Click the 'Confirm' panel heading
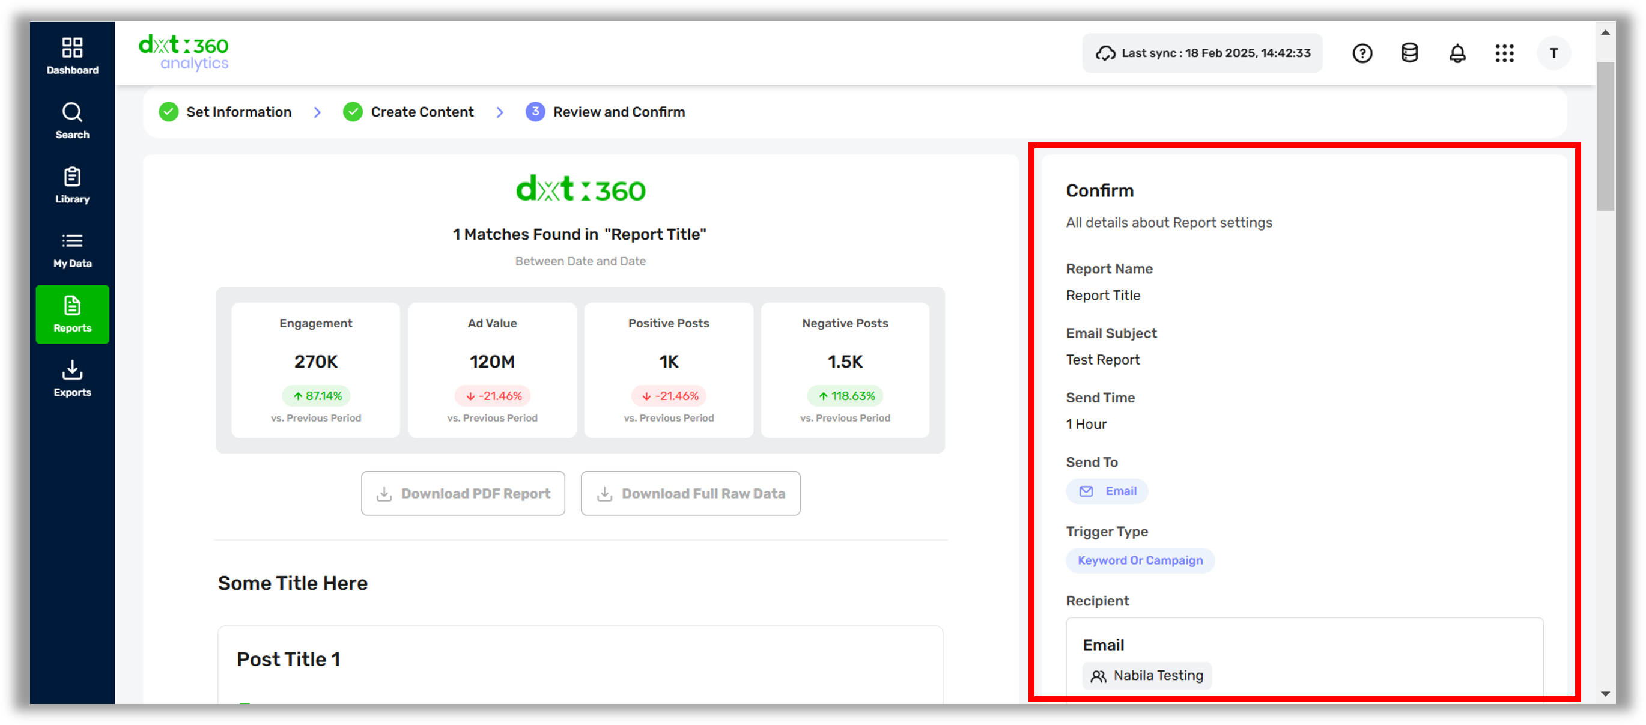This screenshot has height=725, width=1646. pos(1100,190)
